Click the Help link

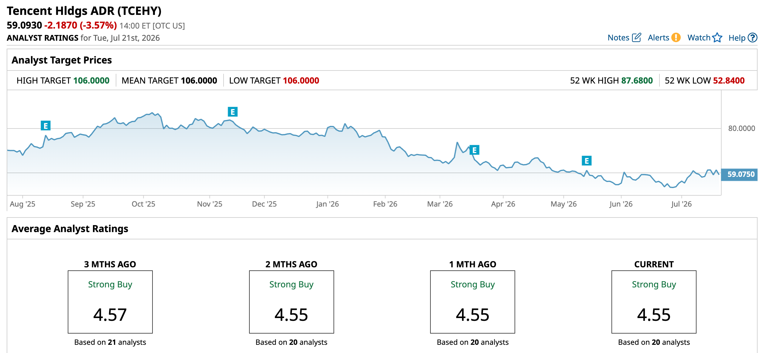737,38
